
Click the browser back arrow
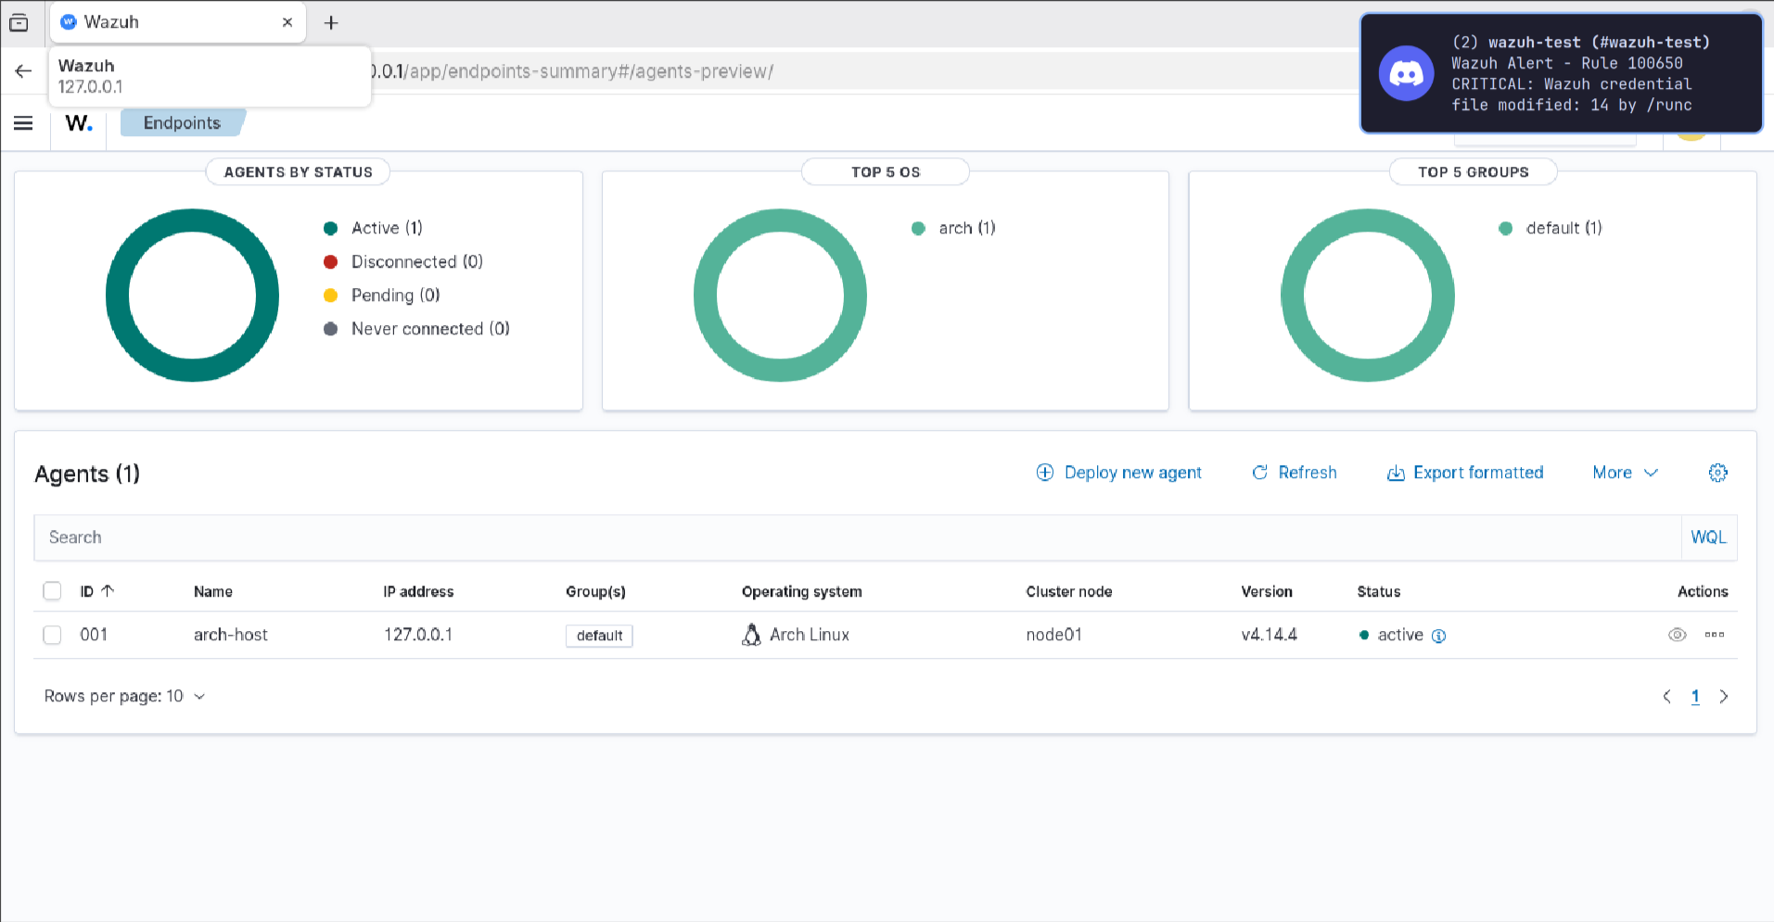23,71
